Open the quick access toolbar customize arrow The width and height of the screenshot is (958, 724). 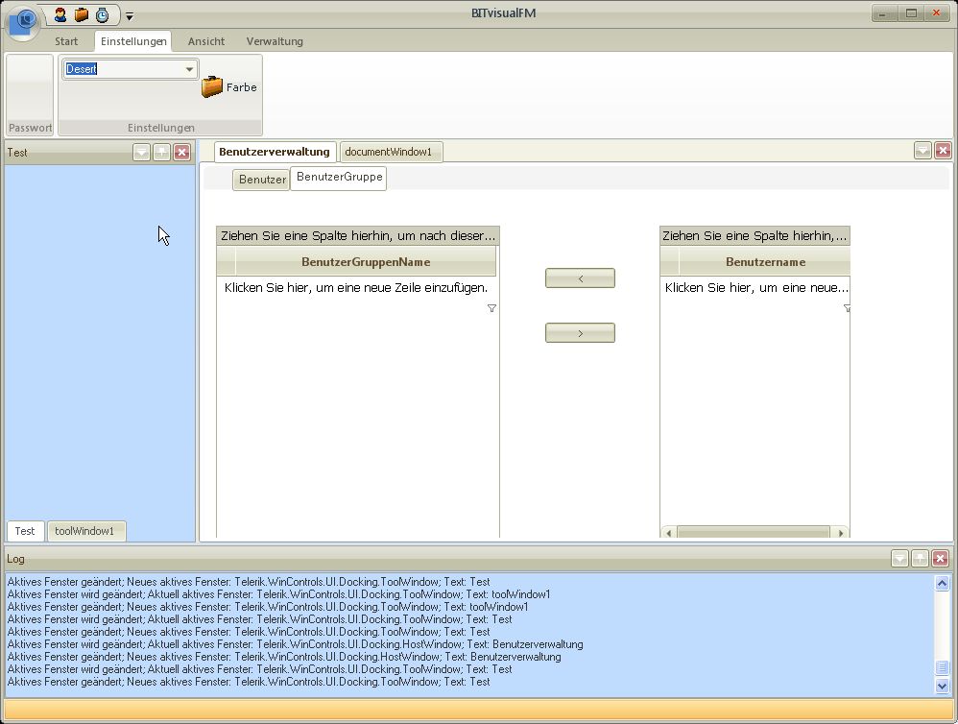[x=130, y=16]
